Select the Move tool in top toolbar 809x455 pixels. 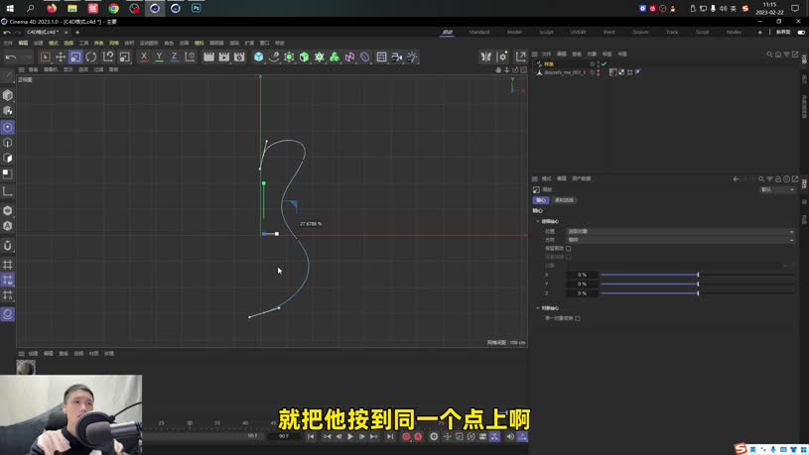[x=61, y=57]
